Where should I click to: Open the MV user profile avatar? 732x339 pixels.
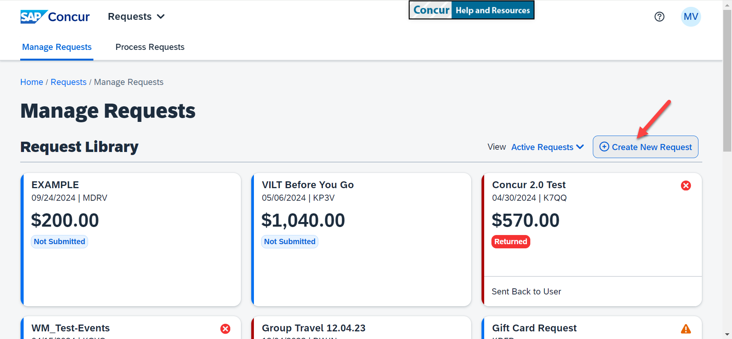691,17
